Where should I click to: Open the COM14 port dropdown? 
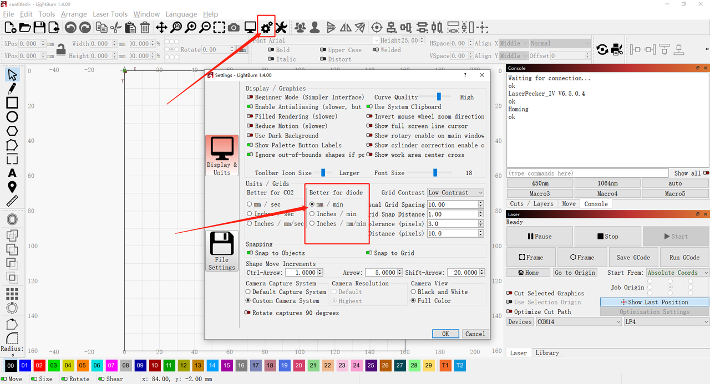point(577,322)
